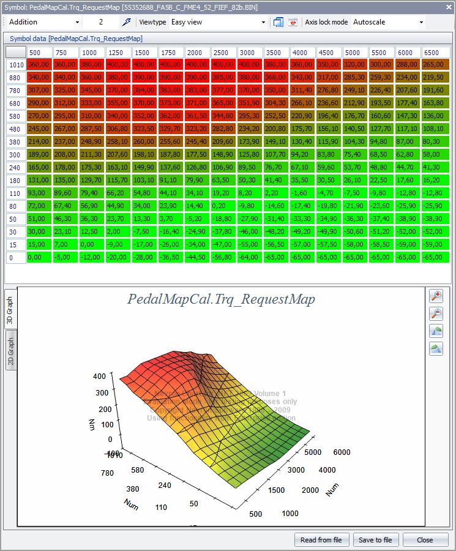Click the operand value field containing 2
This screenshot has height=551, width=456.
pyautogui.click(x=101, y=22)
